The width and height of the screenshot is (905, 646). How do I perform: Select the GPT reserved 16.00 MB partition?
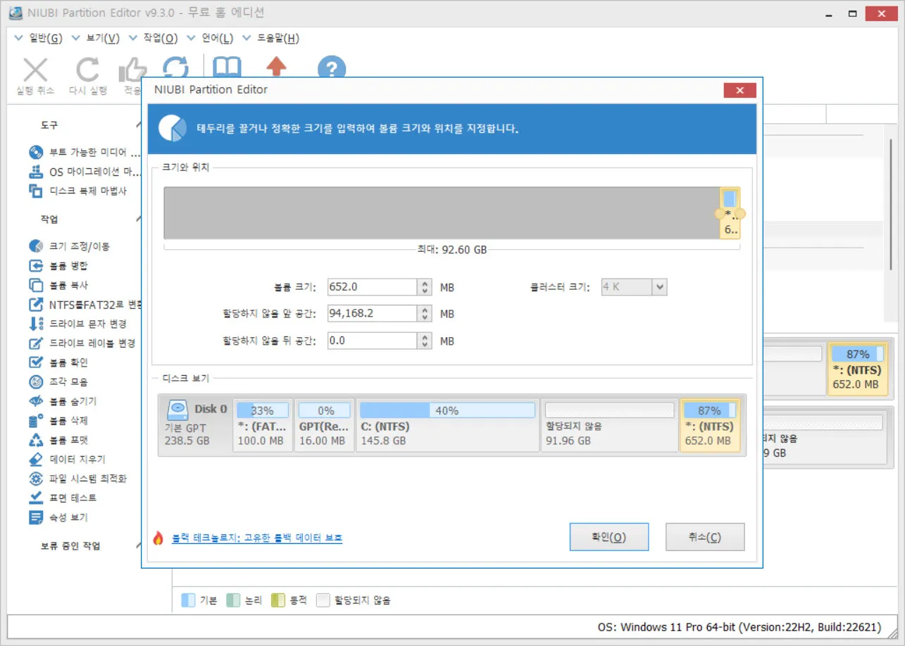[x=324, y=425]
